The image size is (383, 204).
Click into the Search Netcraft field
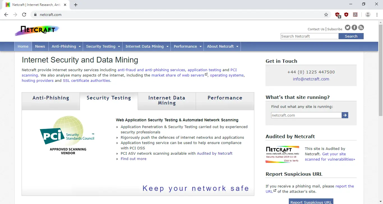tap(310, 36)
